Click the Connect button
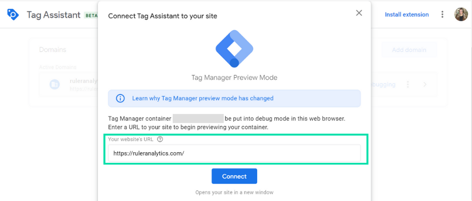This screenshot has height=201, width=472. pyautogui.click(x=234, y=176)
